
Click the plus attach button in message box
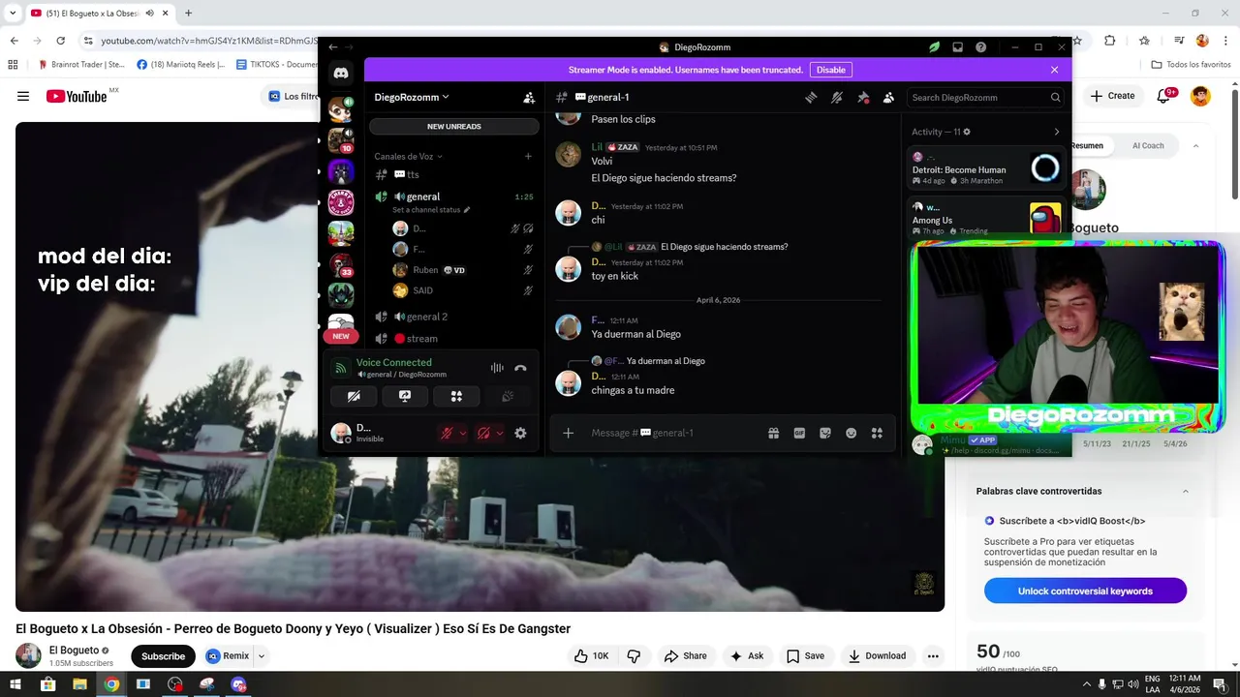(x=569, y=433)
